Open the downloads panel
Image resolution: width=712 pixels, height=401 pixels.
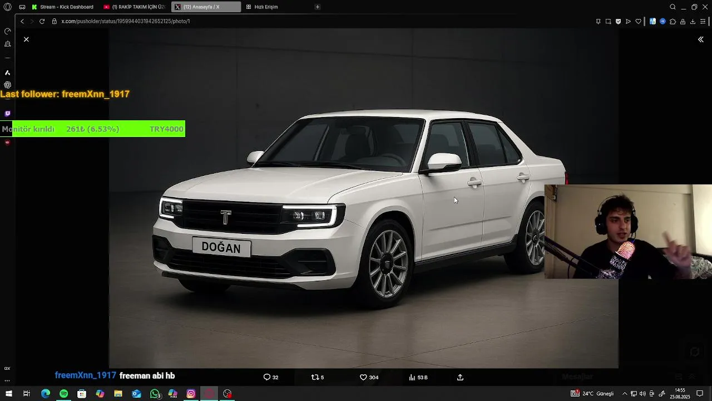(693, 21)
